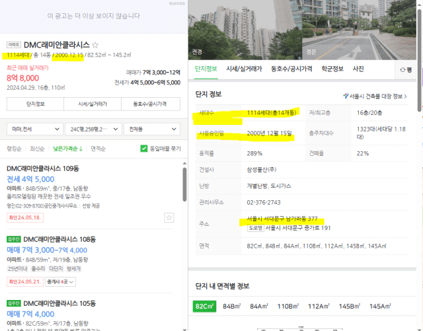
Task: Click management office number 02-376-2743
Action: [264, 202]
